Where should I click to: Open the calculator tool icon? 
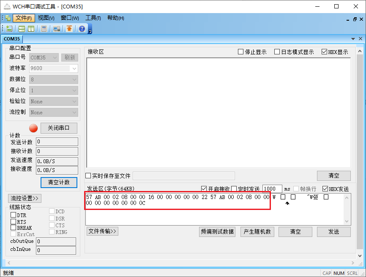pyautogui.click(x=44, y=28)
